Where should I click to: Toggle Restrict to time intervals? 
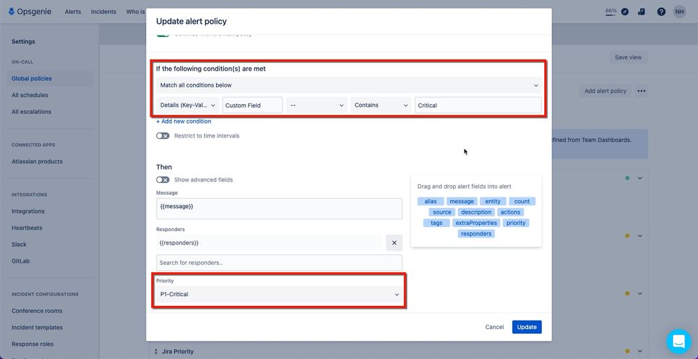pyautogui.click(x=162, y=135)
